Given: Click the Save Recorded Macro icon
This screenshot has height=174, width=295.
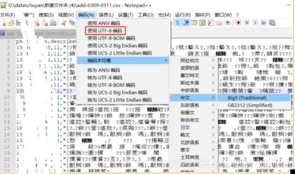Looking at the screenshot, I should (272, 23).
